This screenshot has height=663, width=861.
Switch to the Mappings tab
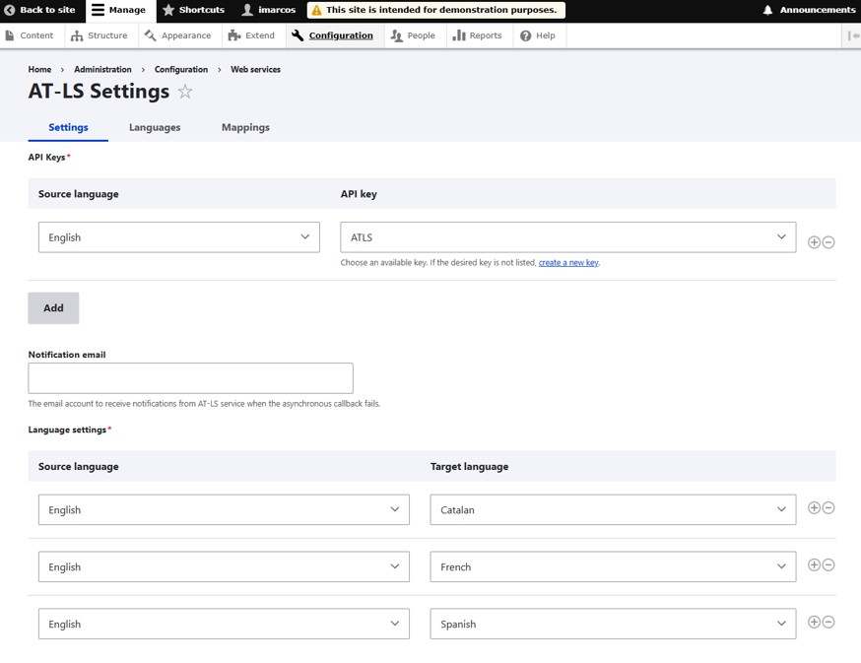click(245, 127)
